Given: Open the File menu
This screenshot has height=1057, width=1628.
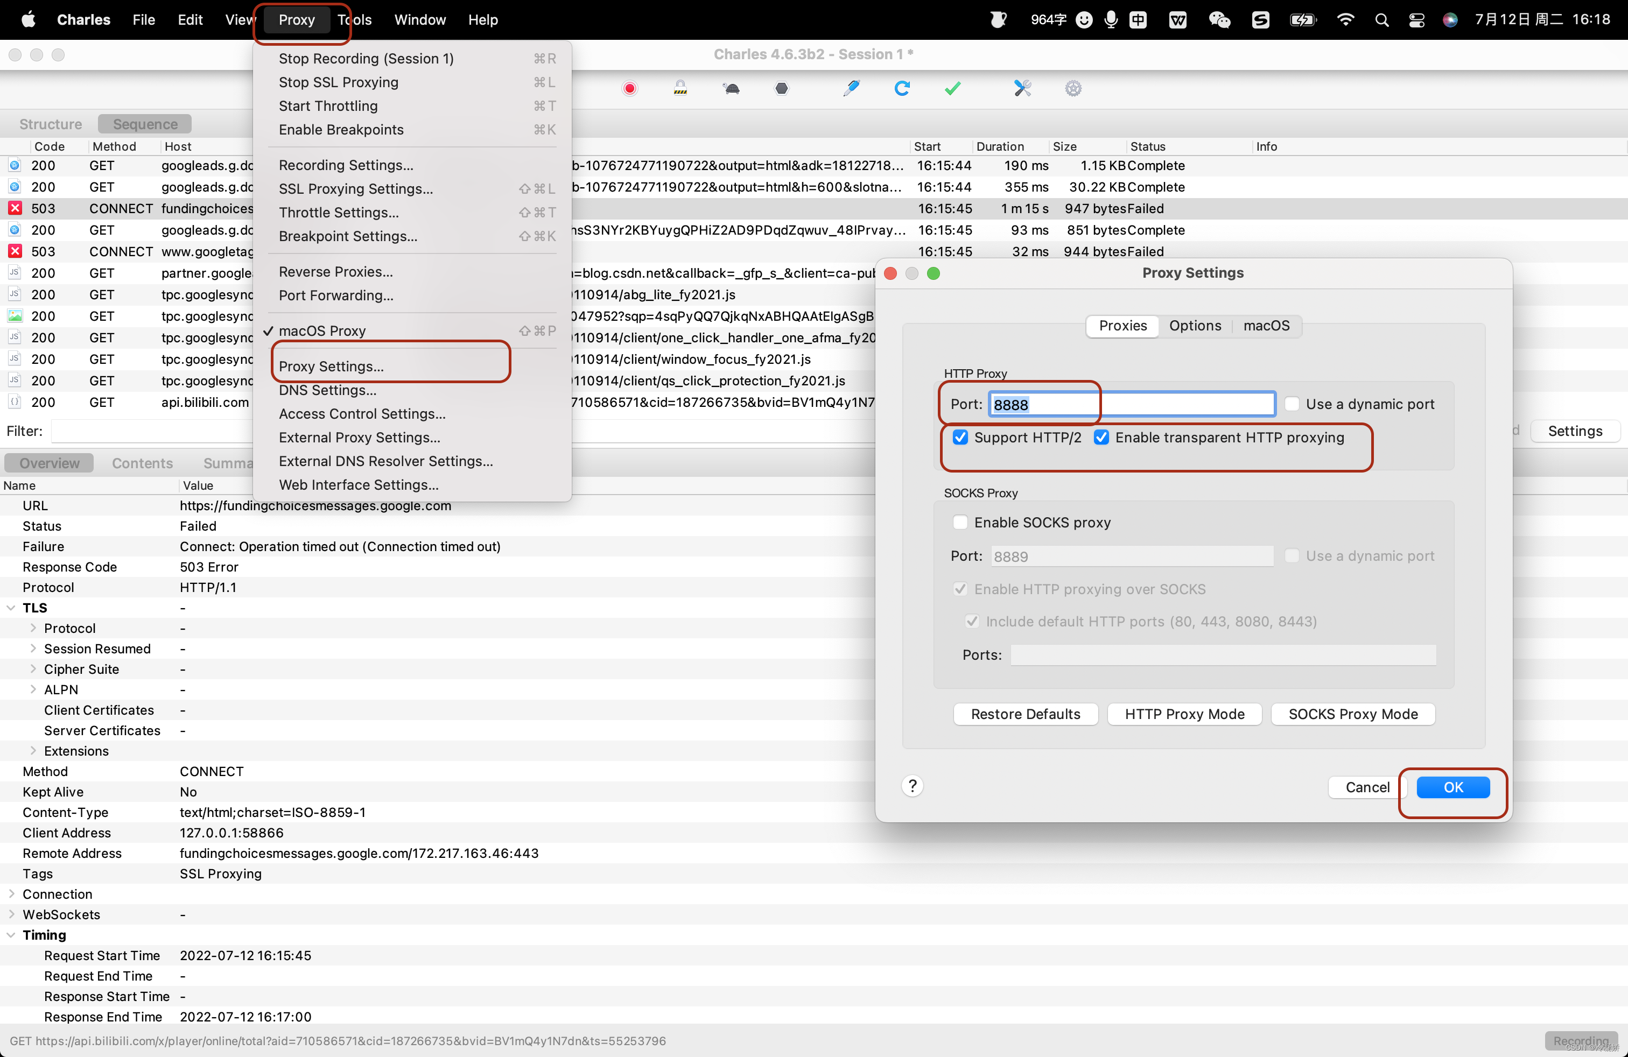Looking at the screenshot, I should tap(144, 20).
